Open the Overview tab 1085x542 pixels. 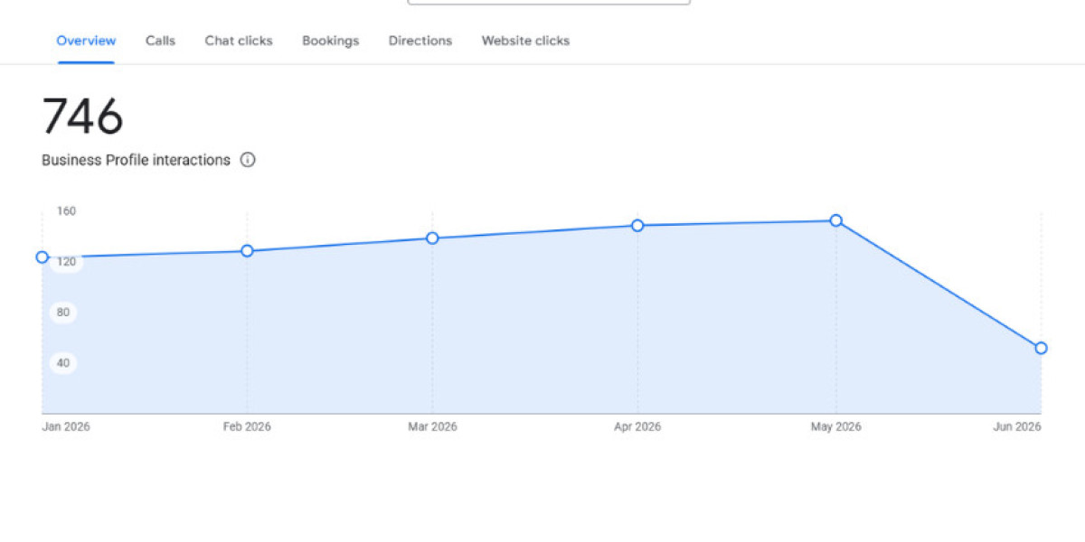coord(86,41)
